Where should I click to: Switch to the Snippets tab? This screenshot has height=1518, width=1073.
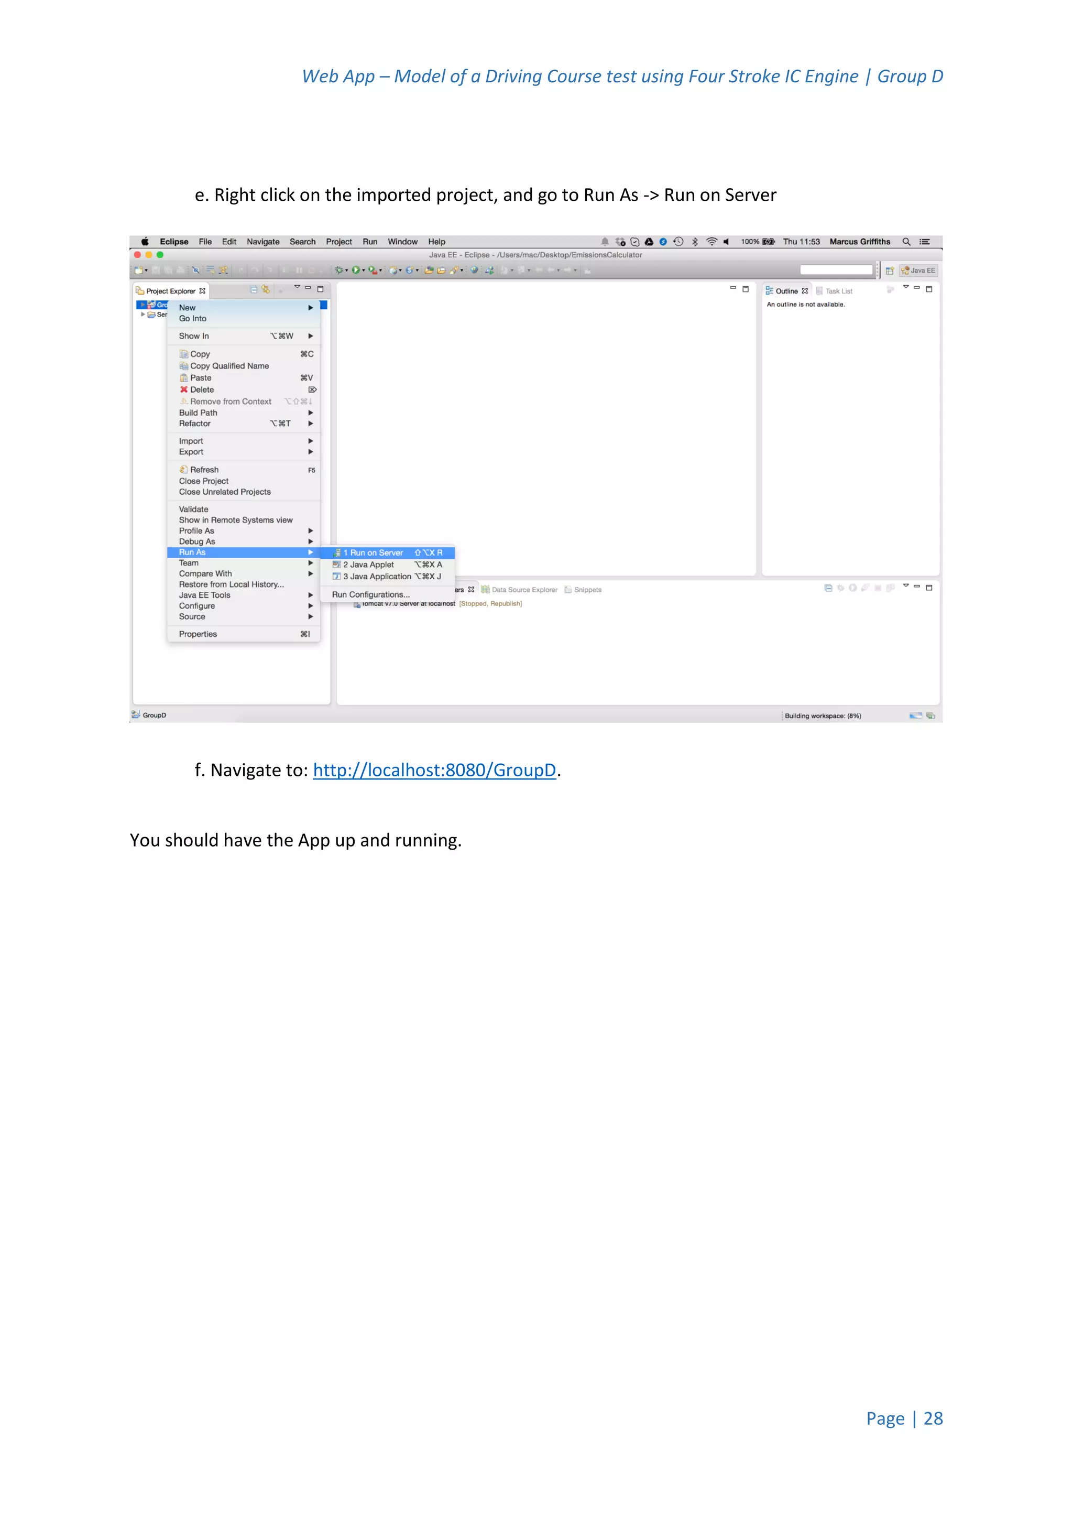tap(583, 590)
